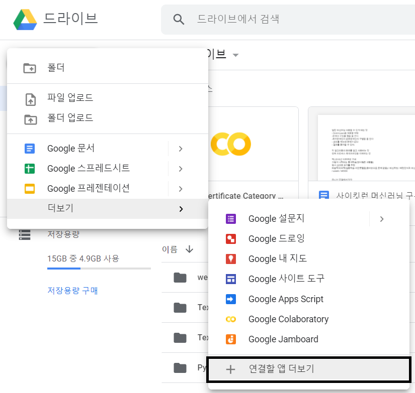Select the 폴더 menu entry
Screen dimensions: 415x393
pos(108,68)
